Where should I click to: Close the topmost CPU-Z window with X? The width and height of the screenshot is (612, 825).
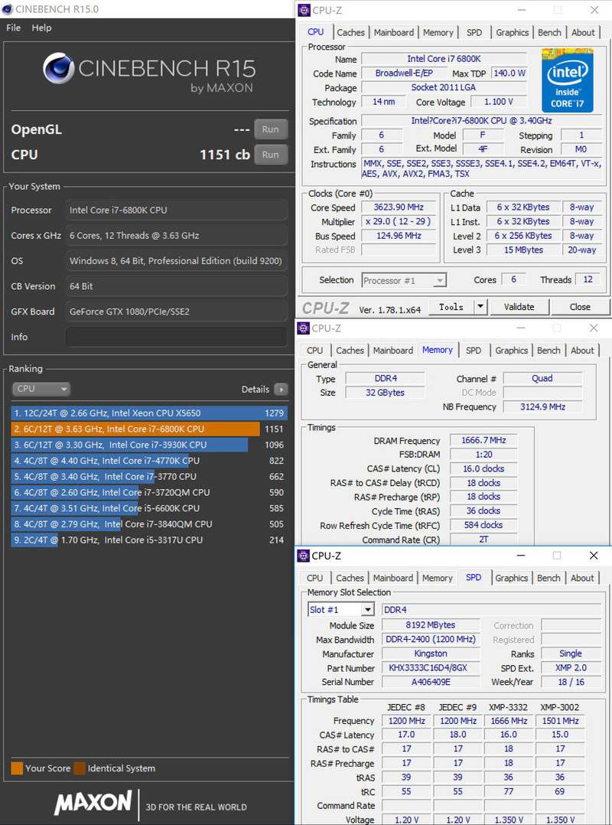coord(594,11)
